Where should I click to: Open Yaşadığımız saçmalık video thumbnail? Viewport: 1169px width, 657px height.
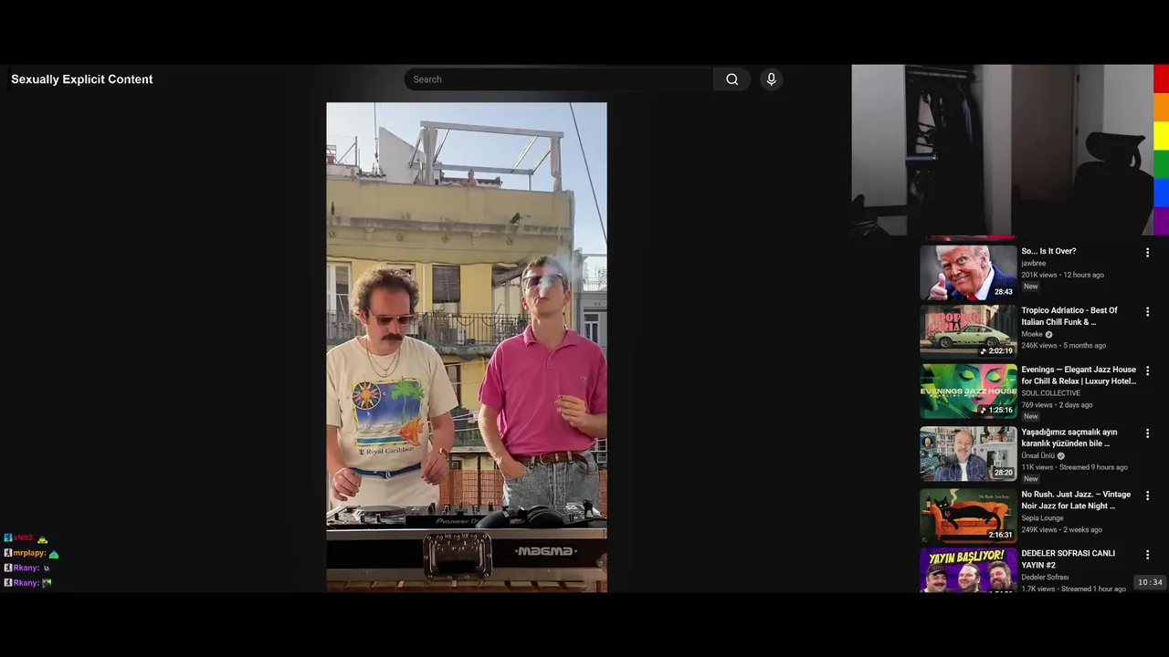[x=968, y=453]
